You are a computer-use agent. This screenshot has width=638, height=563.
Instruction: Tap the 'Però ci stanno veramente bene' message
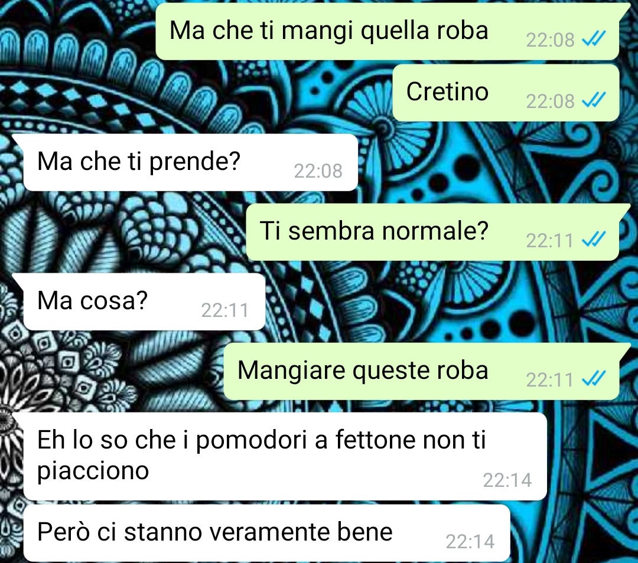[x=267, y=533]
